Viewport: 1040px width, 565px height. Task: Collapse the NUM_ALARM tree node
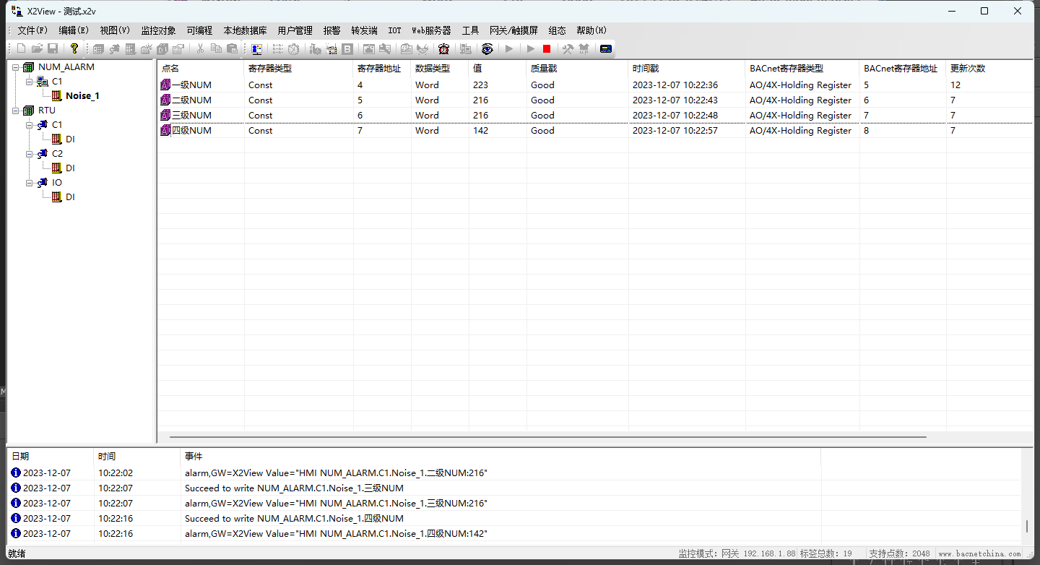coord(15,67)
